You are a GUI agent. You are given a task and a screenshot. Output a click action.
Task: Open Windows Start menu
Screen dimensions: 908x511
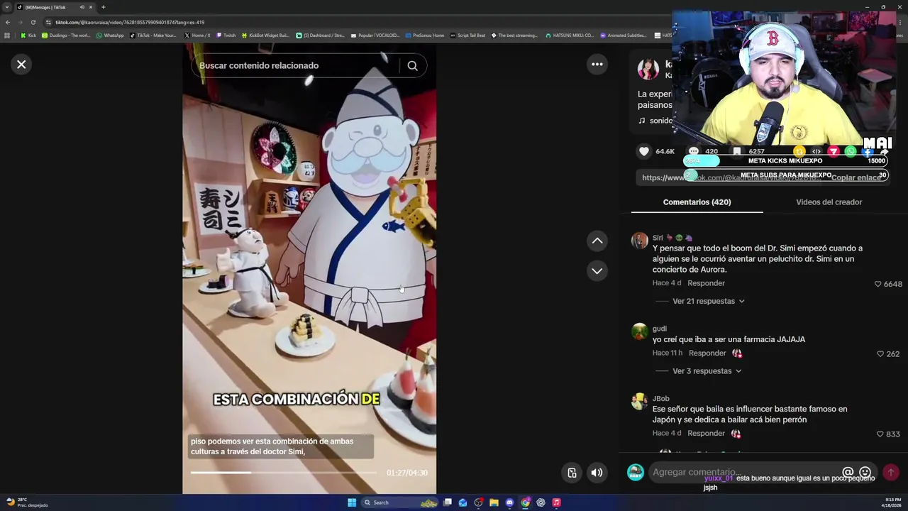pos(352,502)
